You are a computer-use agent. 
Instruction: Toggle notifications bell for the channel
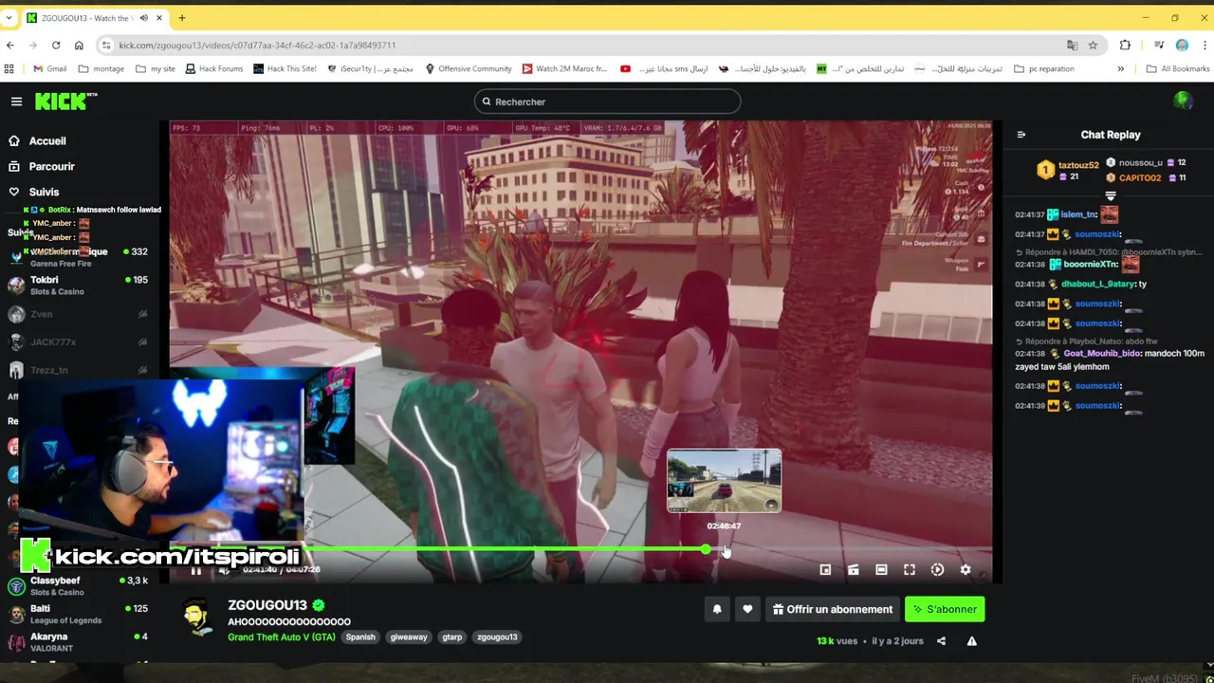717,609
